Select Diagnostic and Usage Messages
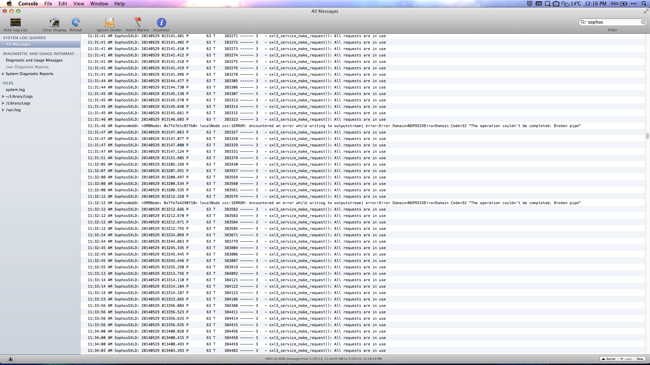The width and height of the screenshot is (650, 365). (40, 60)
